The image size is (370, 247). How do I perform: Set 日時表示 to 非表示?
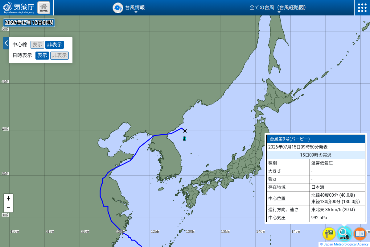click(60, 56)
